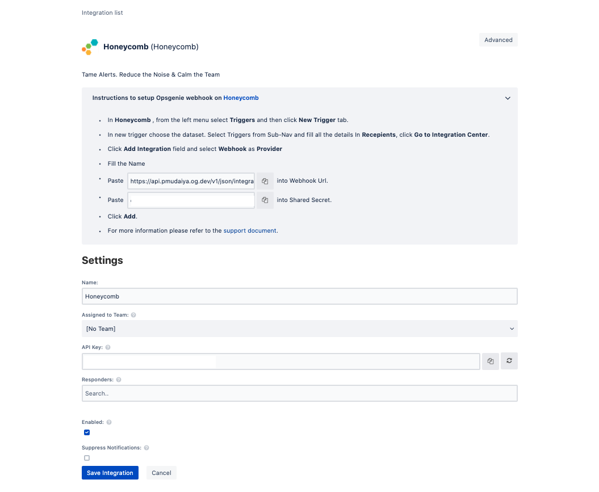This screenshot has height=492, width=599.
Task: Open the support document link
Action: 250,230
